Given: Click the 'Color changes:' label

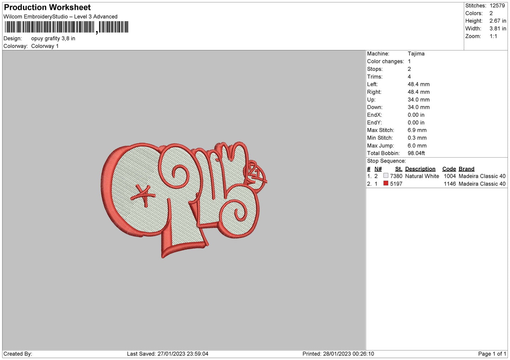Looking at the screenshot, I should click(x=385, y=61).
